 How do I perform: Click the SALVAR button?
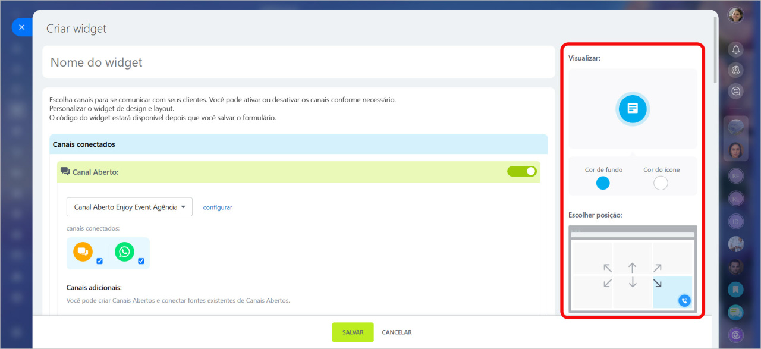353,332
